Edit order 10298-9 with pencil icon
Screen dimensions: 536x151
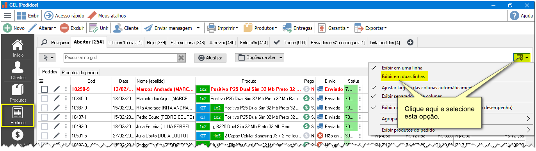pos(57,89)
